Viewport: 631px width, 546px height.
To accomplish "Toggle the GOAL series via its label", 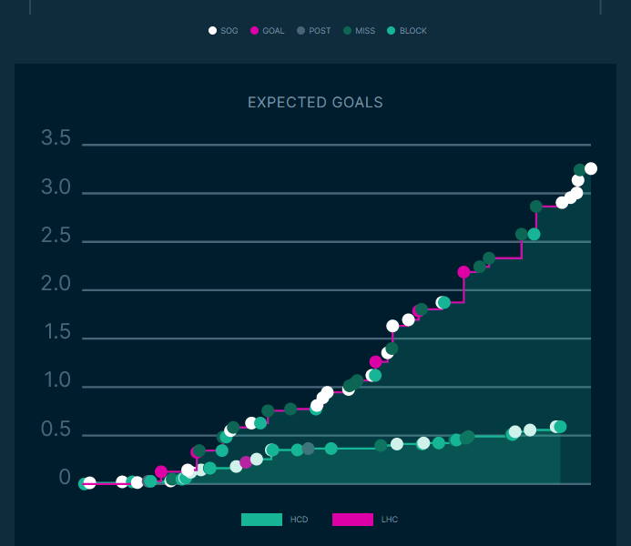I will (x=273, y=31).
